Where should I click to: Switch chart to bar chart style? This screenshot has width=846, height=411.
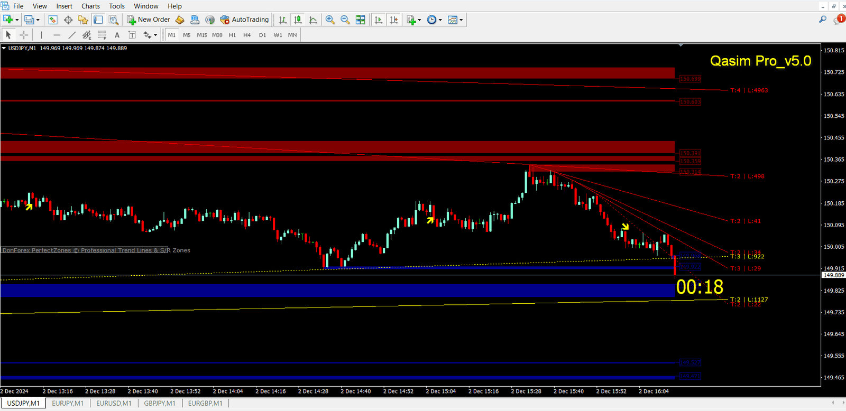pos(283,20)
